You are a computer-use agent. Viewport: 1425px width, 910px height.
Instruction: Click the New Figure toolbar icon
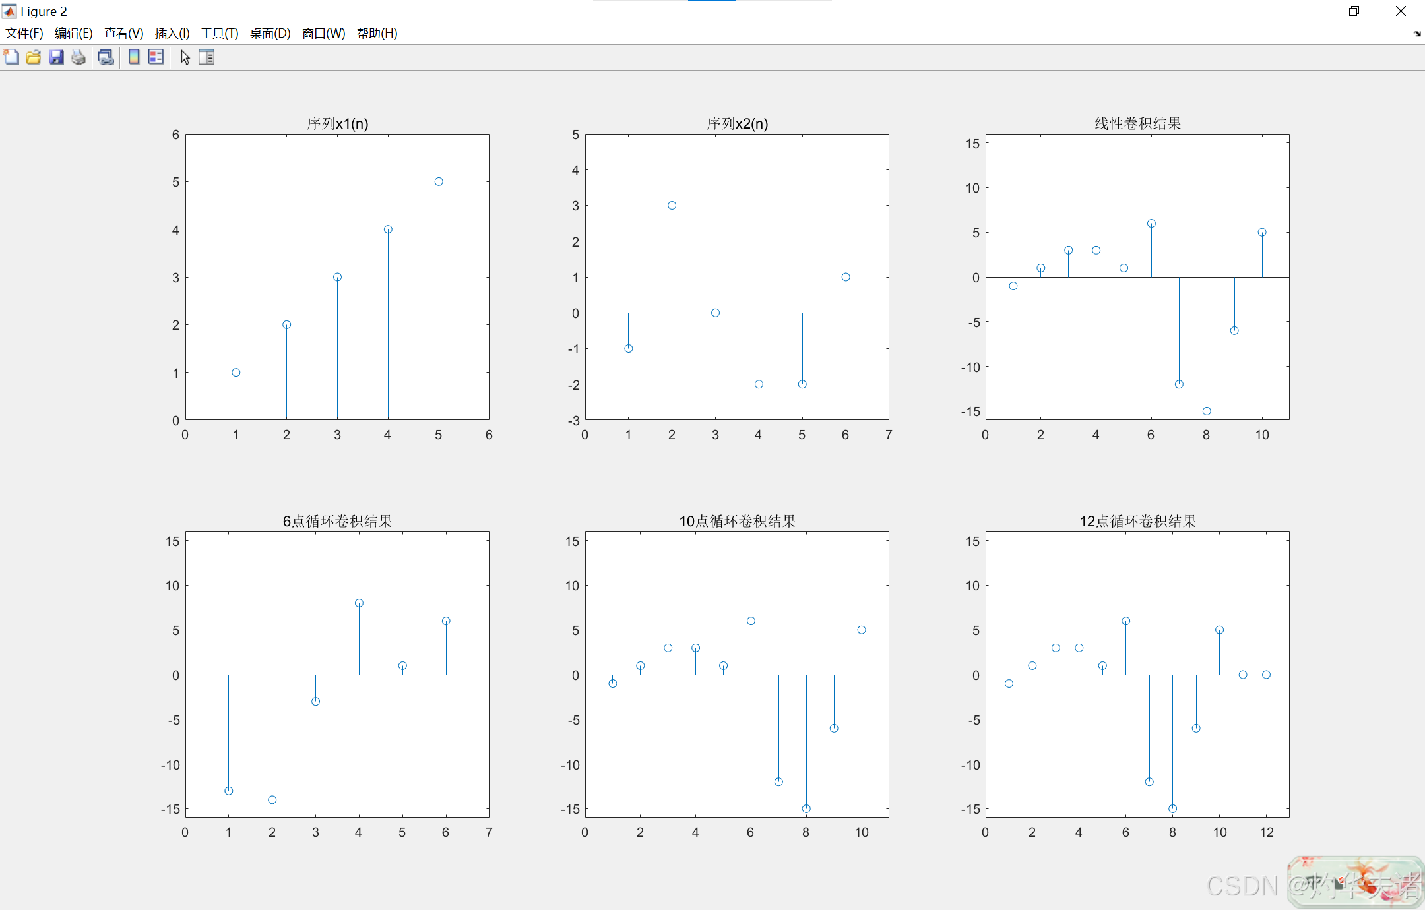(x=11, y=57)
